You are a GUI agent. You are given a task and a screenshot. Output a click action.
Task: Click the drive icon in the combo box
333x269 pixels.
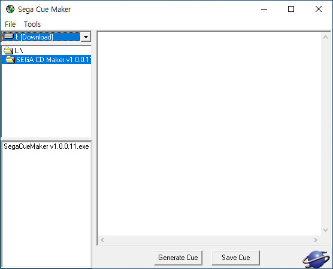[9, 36]
